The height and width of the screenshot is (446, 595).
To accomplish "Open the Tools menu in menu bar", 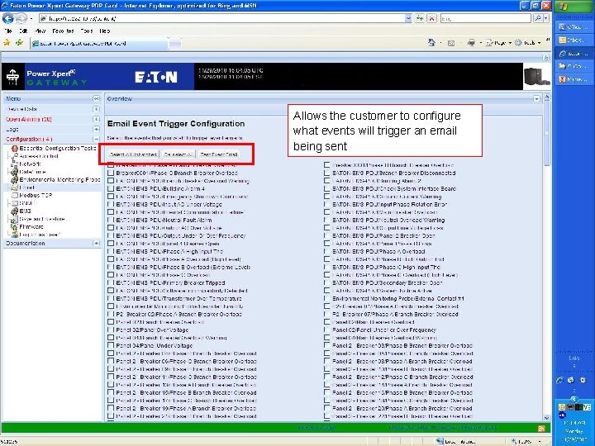I will click(x=87, y=31).
